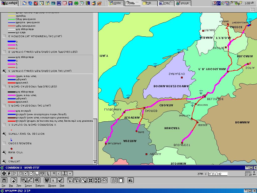Image resolution: width=257 pixels, height=193 pixels.
Task: Click the legend scrollbar arrow button
Action: coord(95,162)
